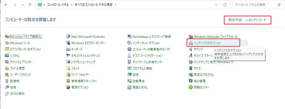Click the キーボード icon
Image resolution: width=285 pixels, height=109 pixels.
pos(68,49)
